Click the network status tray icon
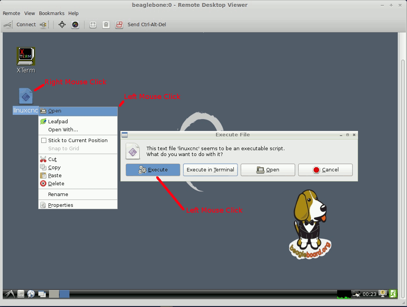Image resolution: width=407 pixels, height=307 pixels. pos(356,294)
